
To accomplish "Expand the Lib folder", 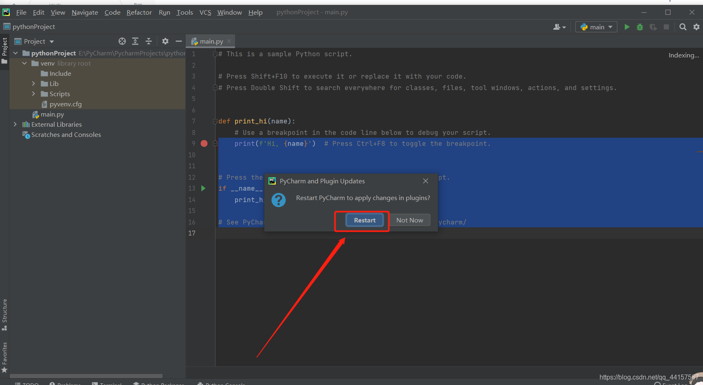I will click(33, 84).
